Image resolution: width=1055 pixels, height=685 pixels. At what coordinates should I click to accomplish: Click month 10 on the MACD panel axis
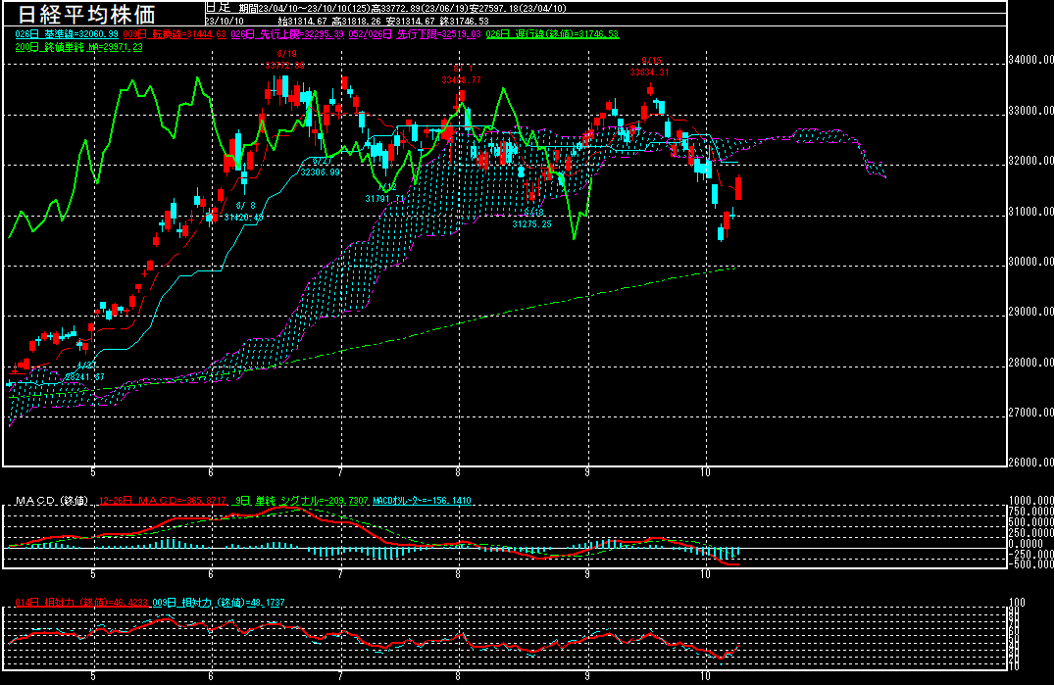tap(705, 574)
